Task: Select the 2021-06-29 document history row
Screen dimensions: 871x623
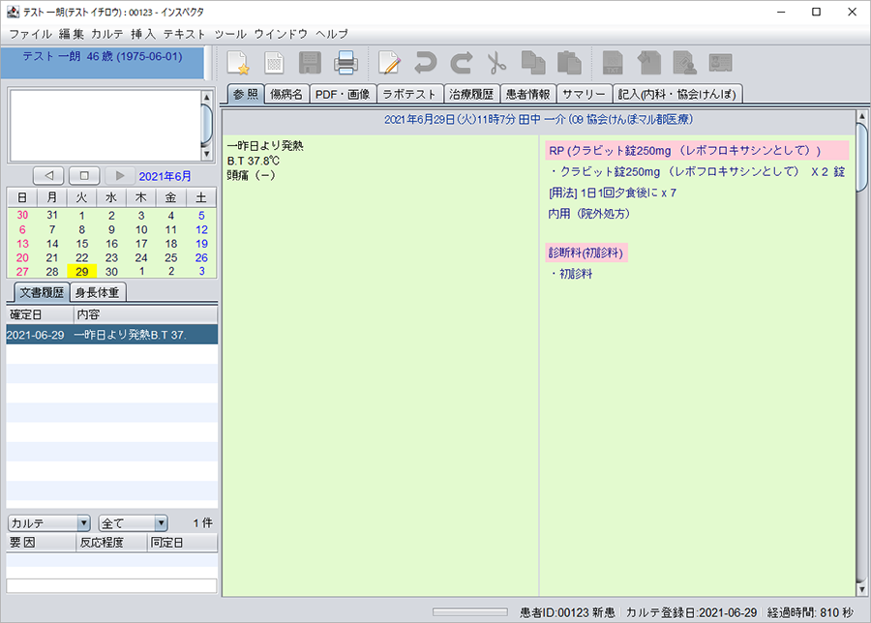Action: 111,334
